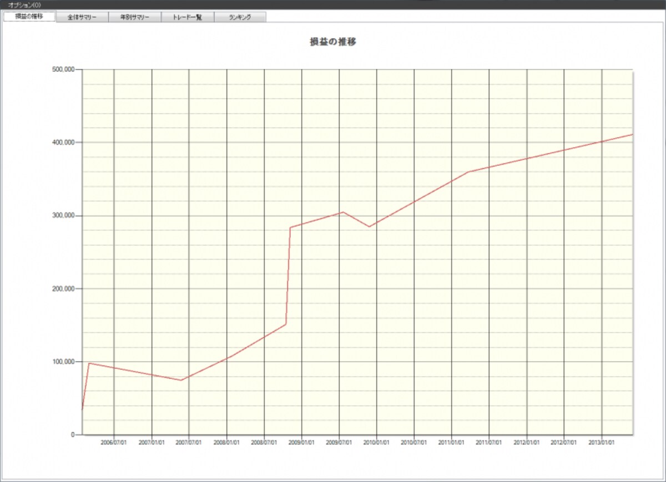Click the 2013/01/01 x-axis date label
The width and height of the screenshot is (666, 482).
pyautogui.click(x=602, y=443)
